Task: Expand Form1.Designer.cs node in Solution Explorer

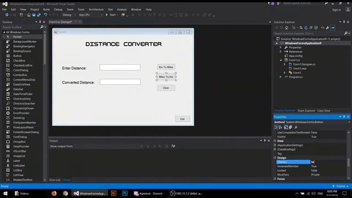Action: click(x=285, y=64)
